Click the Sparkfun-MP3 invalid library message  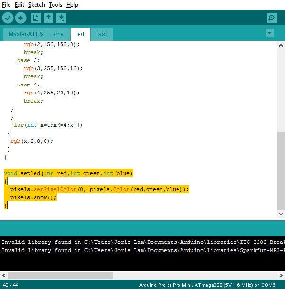(x=142, y=250)
